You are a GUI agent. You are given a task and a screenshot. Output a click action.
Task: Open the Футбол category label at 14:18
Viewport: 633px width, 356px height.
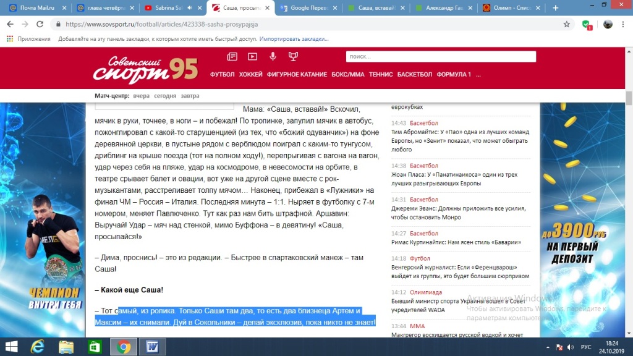pos(420,258)
